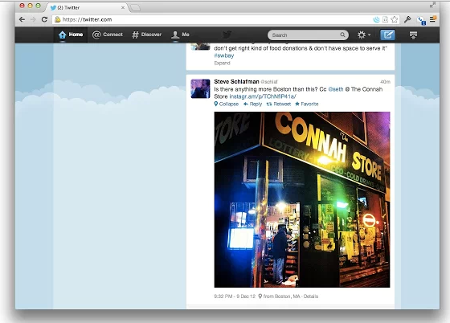
Task: Collapse the Steve Schlafman tweet
Action: 227,104
